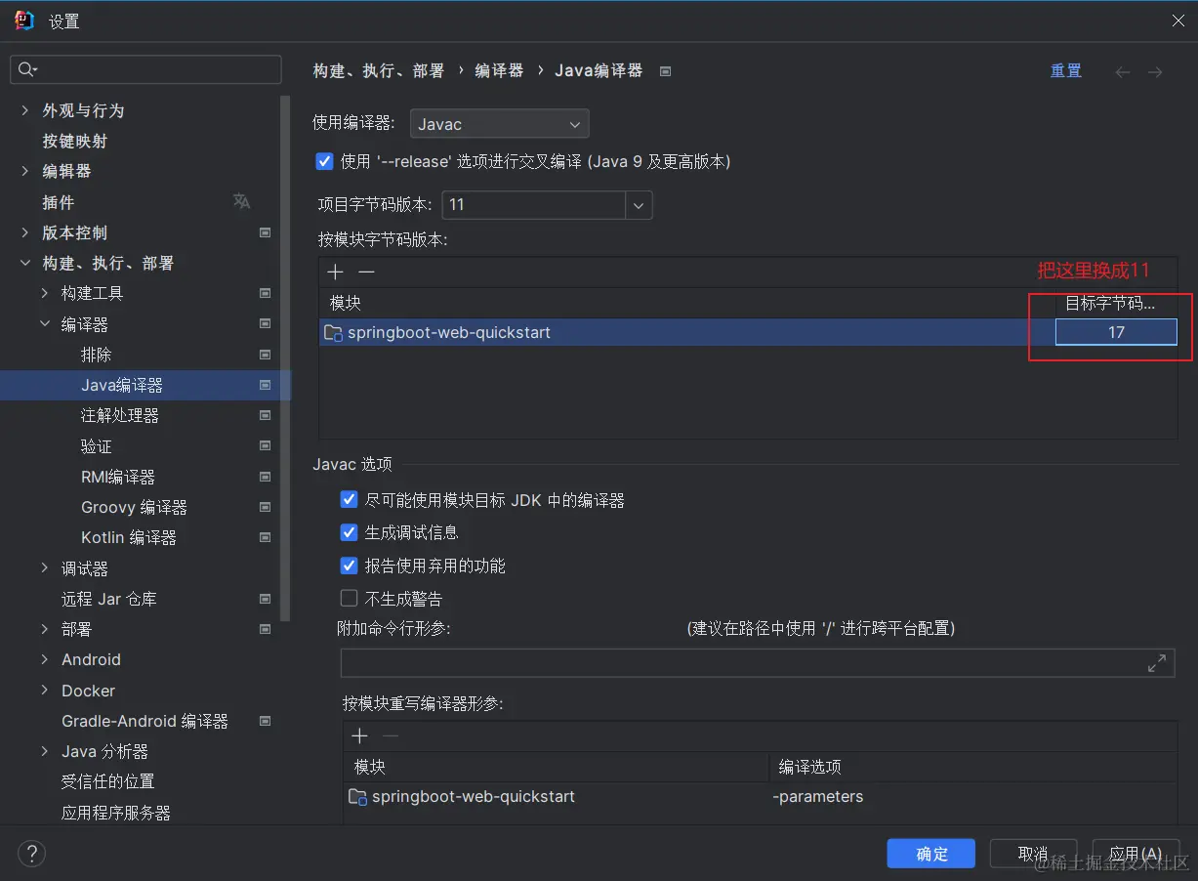Click the project-level icon beside 注解处理器

tap(265, 415)
